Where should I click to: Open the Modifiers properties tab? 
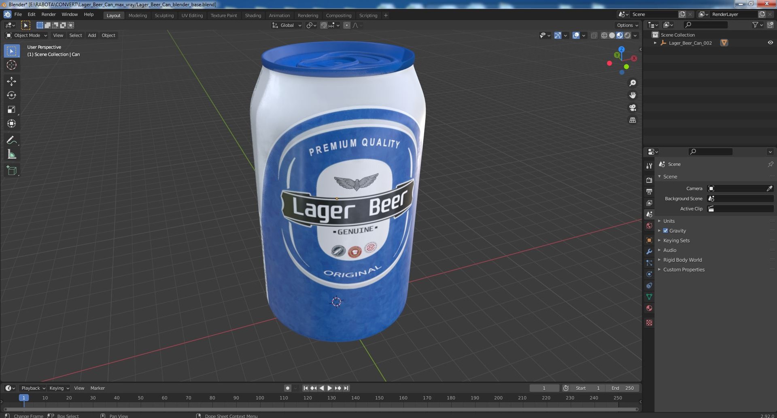point(649,251)
